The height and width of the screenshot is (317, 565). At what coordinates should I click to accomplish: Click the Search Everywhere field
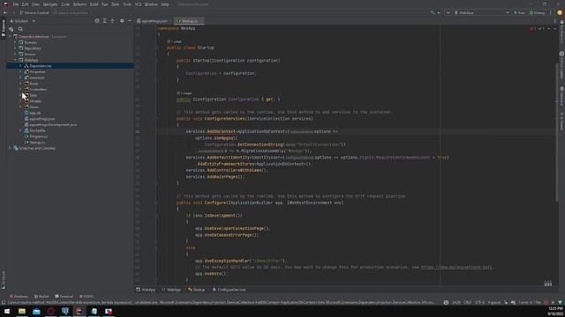point(71,12)
